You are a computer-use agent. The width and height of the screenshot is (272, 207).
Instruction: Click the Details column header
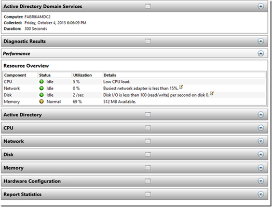tap(184, 75)
